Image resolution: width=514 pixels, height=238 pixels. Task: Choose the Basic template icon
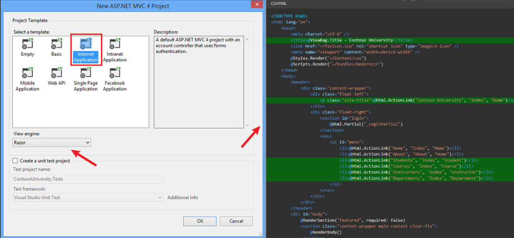click(x=56, y=48)
